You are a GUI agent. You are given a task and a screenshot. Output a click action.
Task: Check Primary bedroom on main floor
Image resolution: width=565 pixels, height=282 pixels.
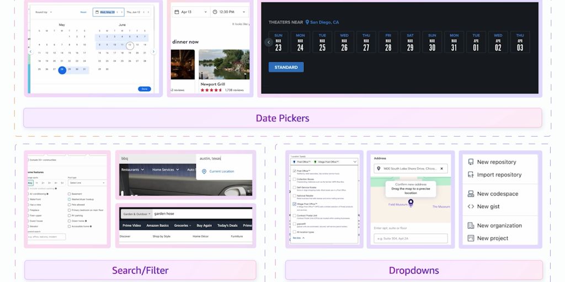[x=69, y=210]
